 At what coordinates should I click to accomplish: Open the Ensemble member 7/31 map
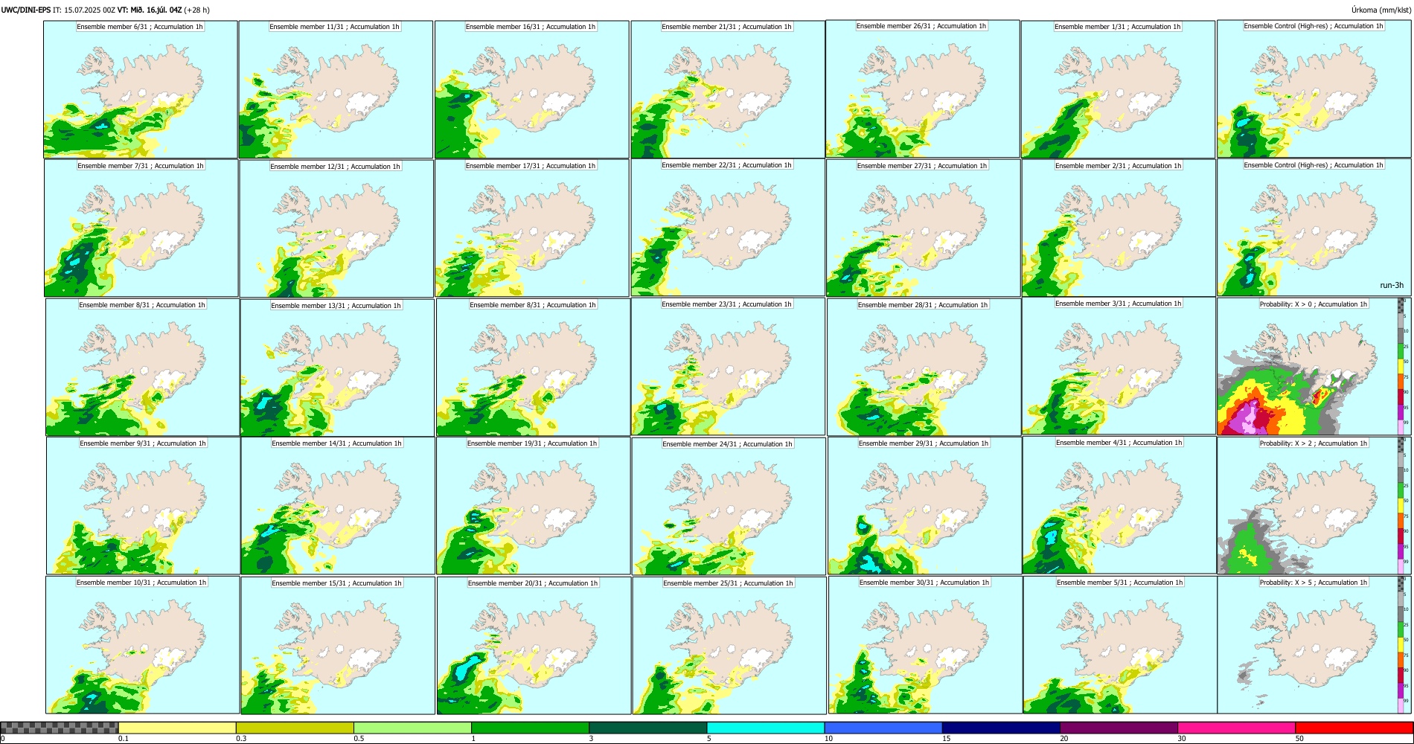[141, 228]
